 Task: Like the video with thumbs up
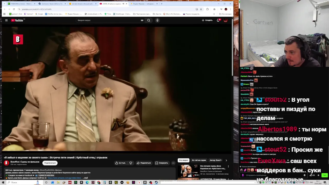(120, 163)
